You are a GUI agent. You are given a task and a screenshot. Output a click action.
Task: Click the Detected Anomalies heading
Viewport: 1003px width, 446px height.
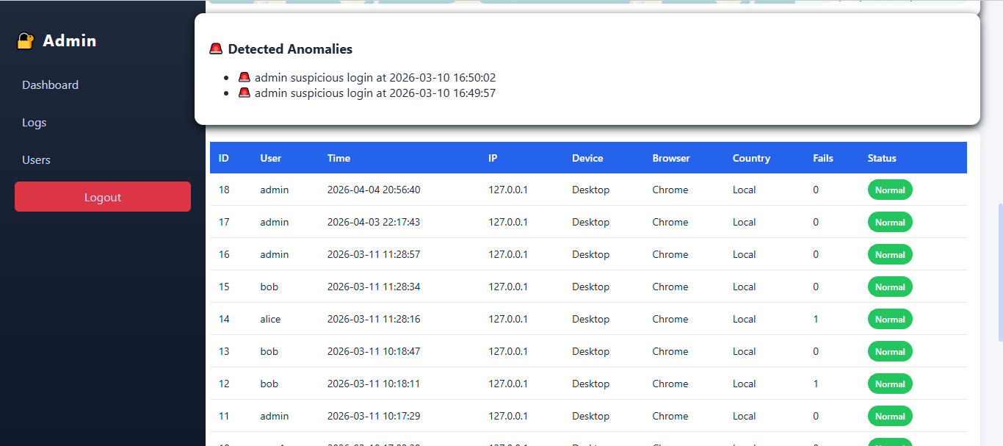(x=290, y=49)
